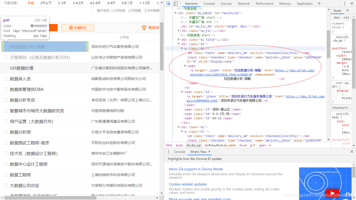Open the drawer Console tab
This screenshot has height=200, width=356.
[179, 152]
